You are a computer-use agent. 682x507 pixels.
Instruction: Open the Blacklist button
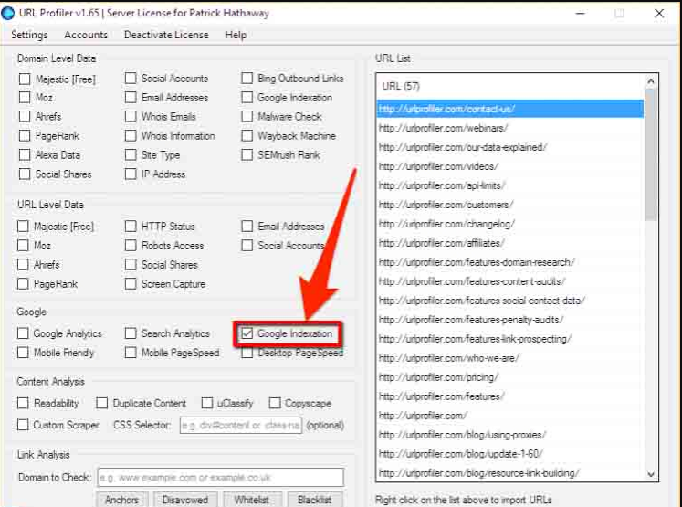point(314,500)
